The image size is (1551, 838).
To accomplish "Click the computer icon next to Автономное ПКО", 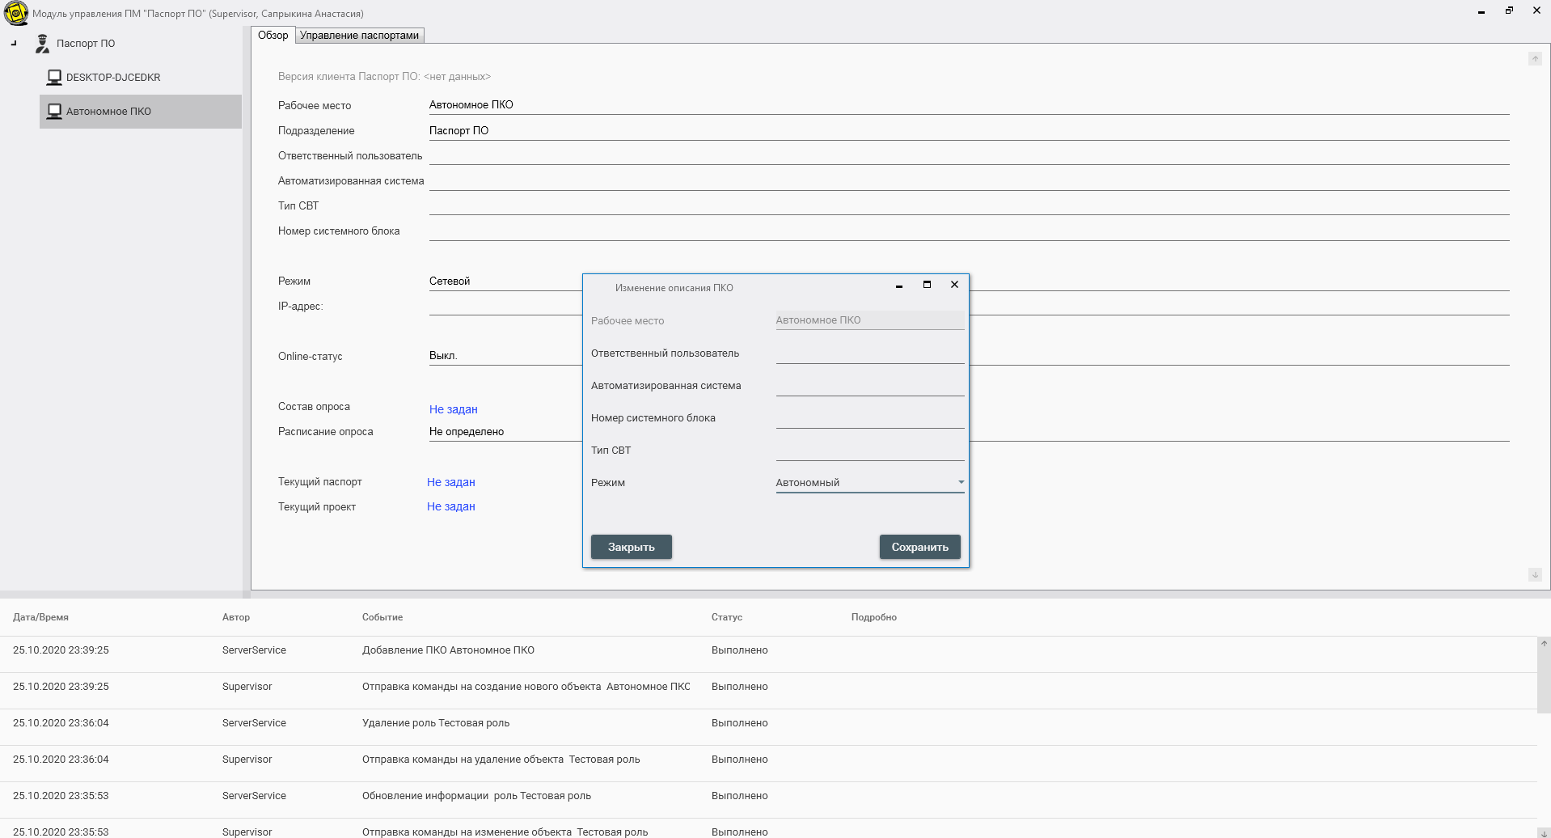I will click(54, 112).
